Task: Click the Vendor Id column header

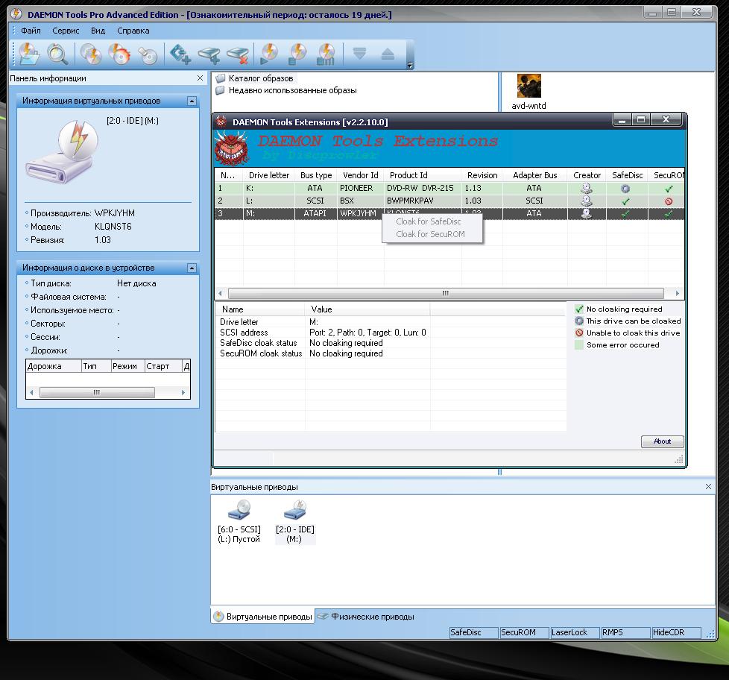Action: point(360,175)
